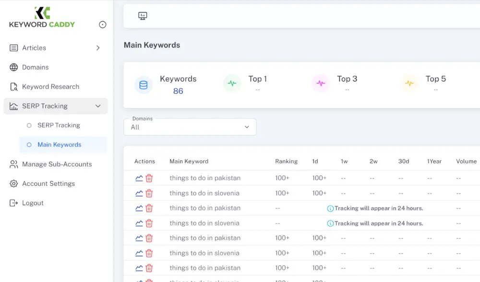View chart for first slovenia keyword row

pyautogui.click(x=139, y=193)
